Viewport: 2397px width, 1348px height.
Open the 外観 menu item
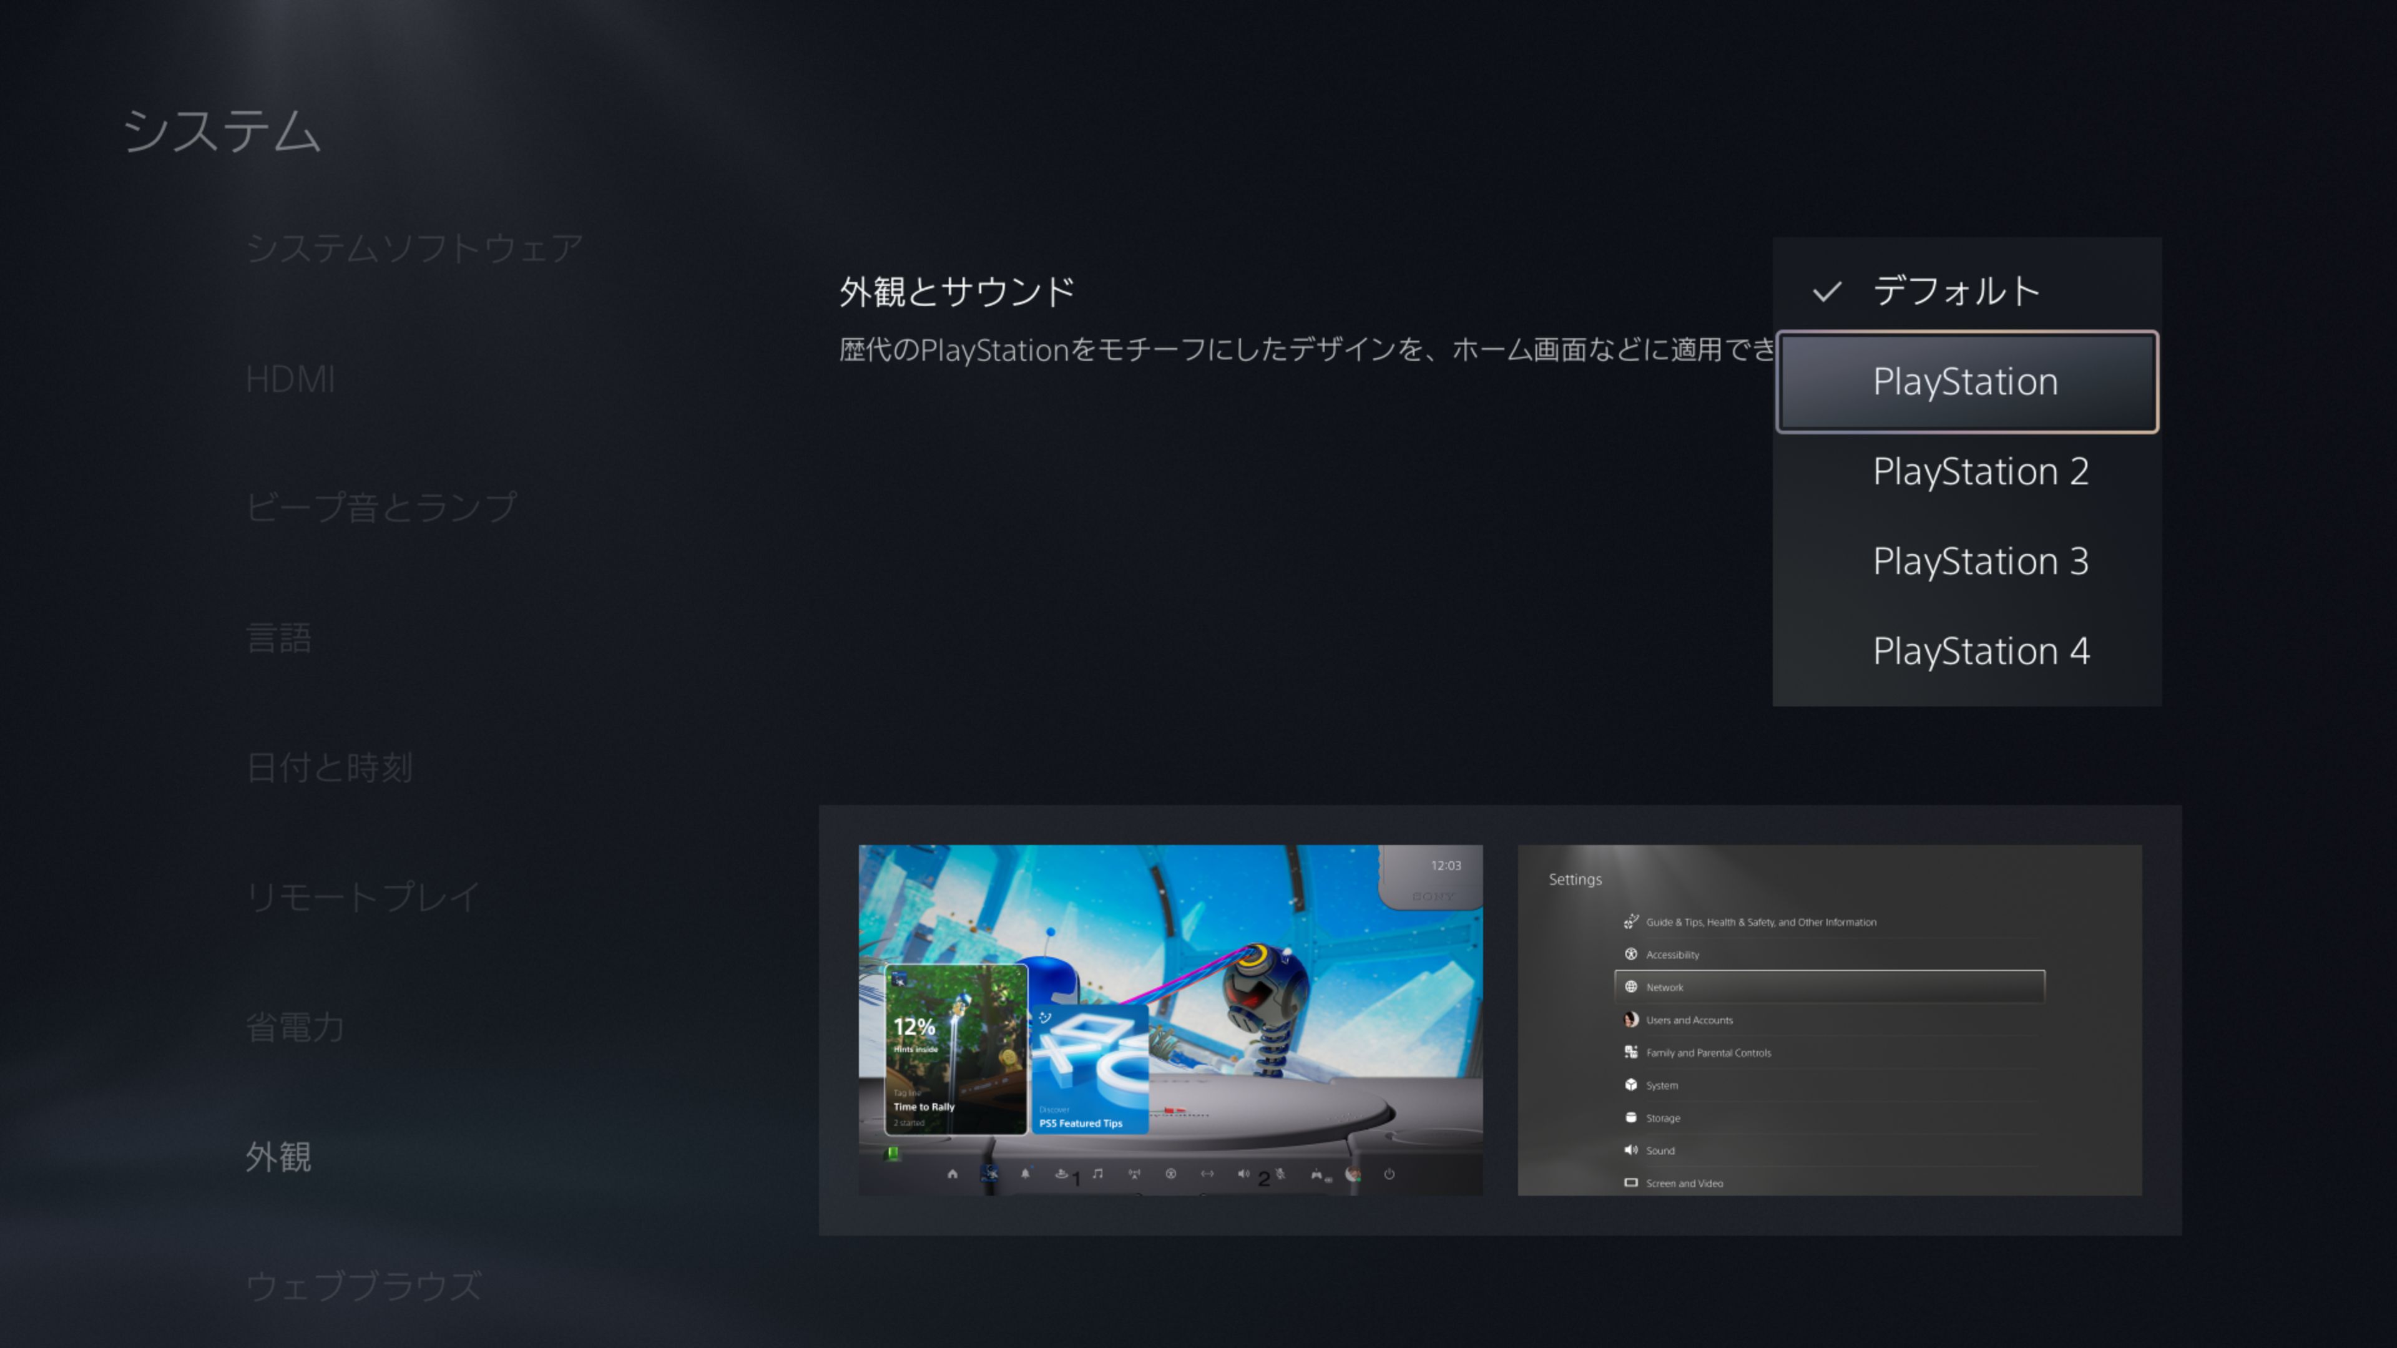point(278,1156)
